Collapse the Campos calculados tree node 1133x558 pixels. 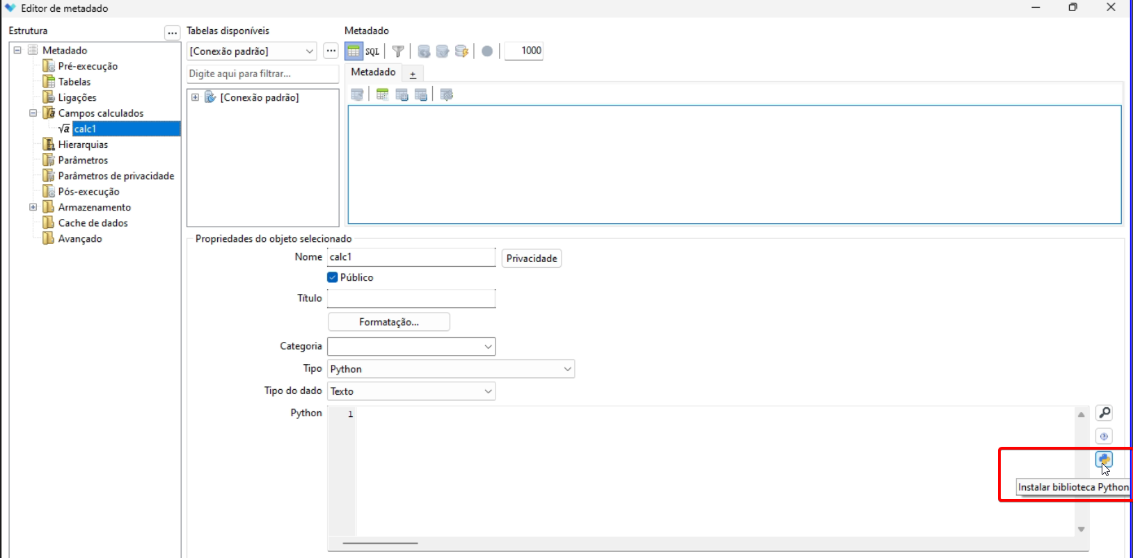click(x=33, y=113)
